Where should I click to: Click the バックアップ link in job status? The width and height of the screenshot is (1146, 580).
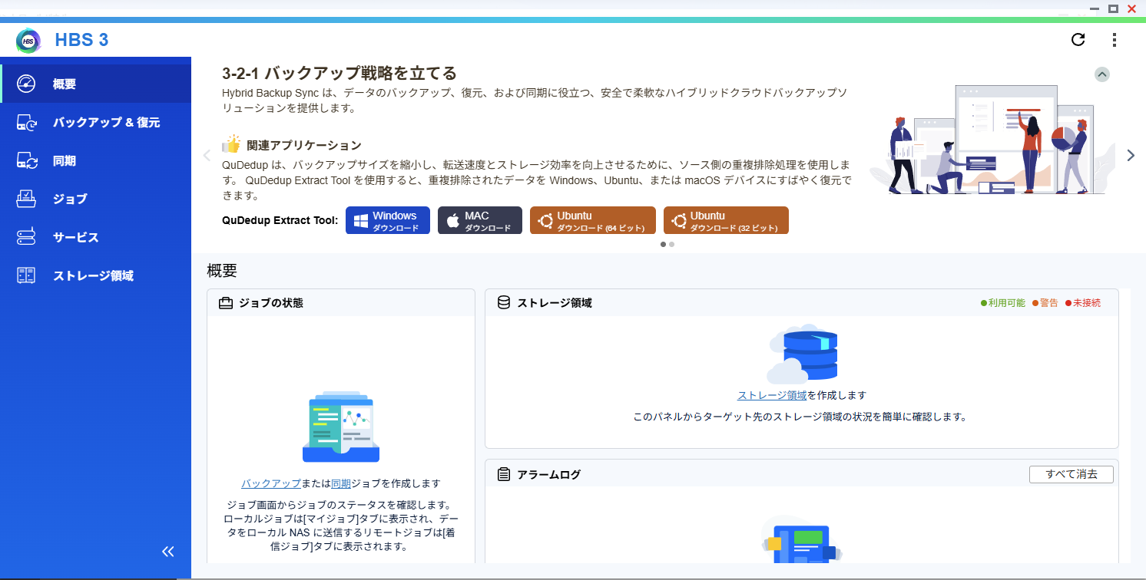point(270,484)
